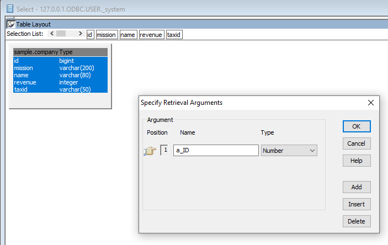The image size is (388, 245).
Task: Open Help for retrieval arguments
Action: click(x=356, y=161)
